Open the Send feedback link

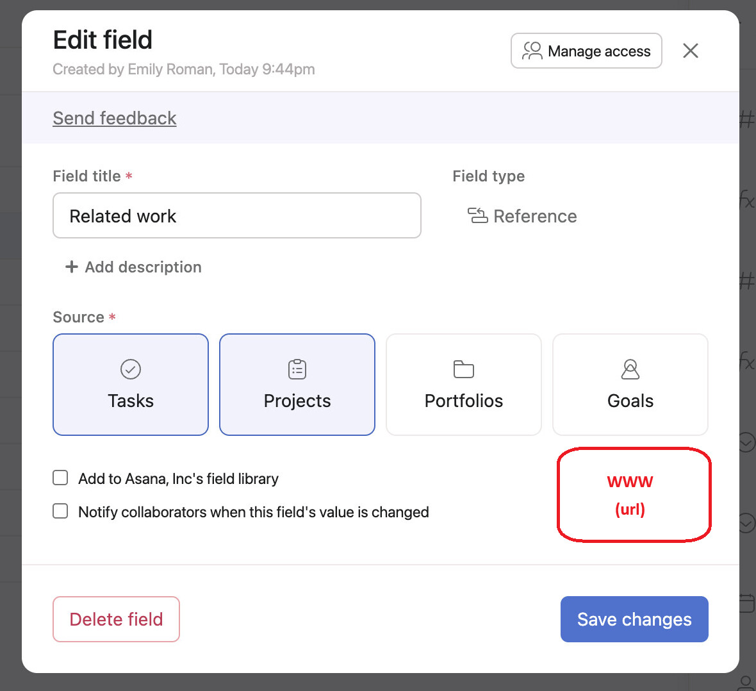tap(115, 119)
